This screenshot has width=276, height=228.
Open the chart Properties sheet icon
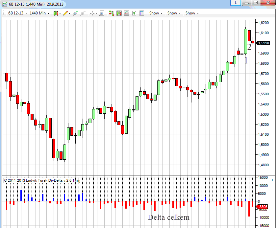pos(142,13)
